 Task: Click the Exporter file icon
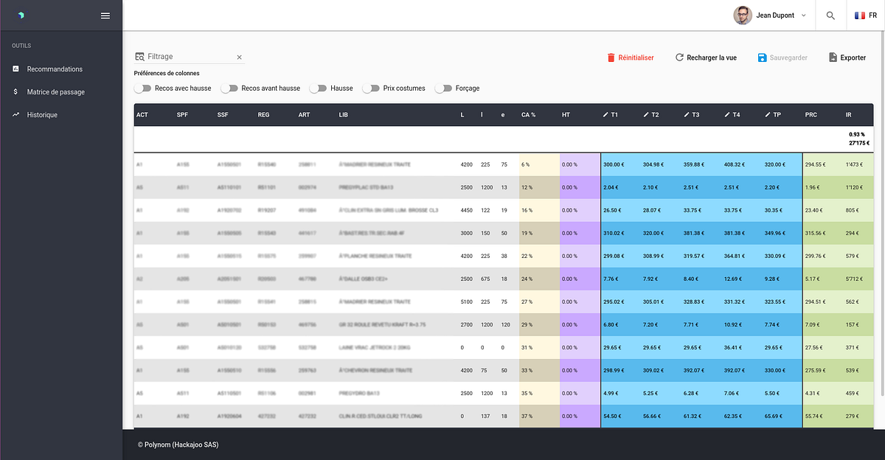coord(833,57)
